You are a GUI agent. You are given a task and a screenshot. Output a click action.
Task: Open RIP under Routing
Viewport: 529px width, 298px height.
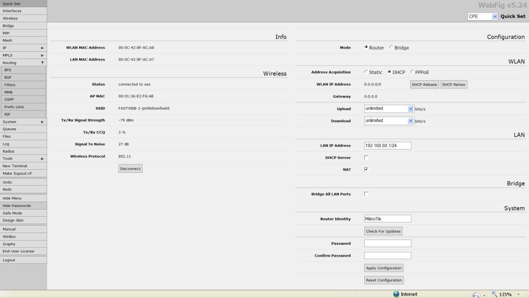click(x=24, y=114)
